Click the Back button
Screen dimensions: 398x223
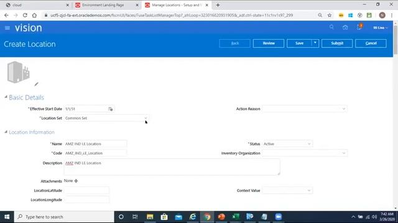(235, 43)
